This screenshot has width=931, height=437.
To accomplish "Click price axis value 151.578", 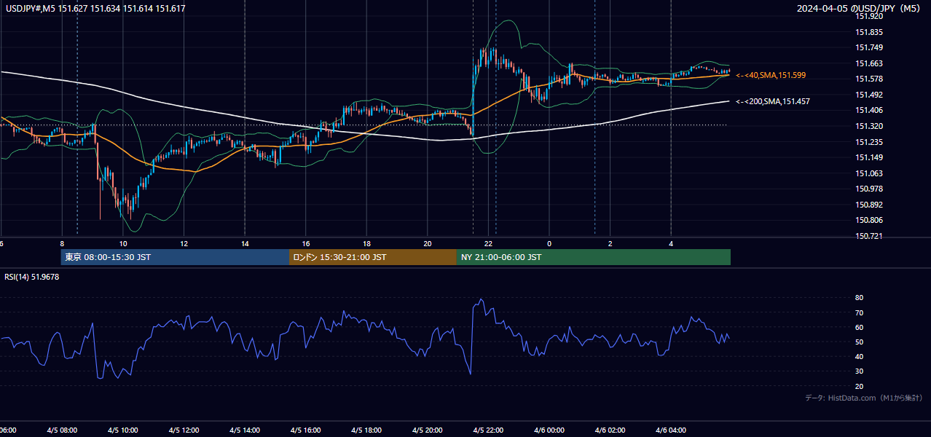I will (869, 79).
